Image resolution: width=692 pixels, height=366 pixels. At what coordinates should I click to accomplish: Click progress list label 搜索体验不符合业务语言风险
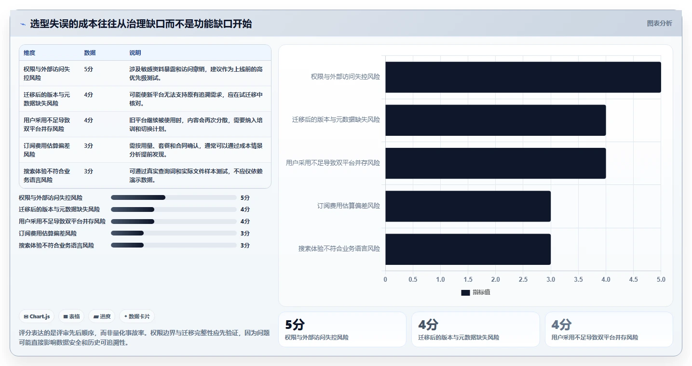point(56,246)
